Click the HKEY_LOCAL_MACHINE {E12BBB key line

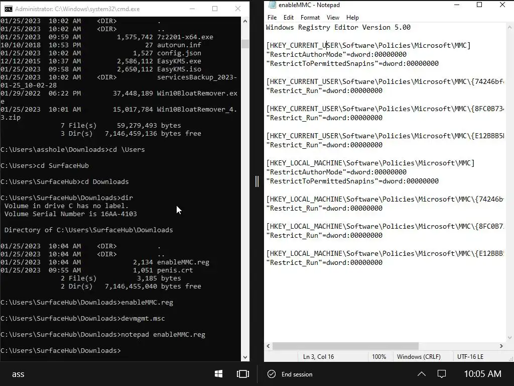point(385,254)
